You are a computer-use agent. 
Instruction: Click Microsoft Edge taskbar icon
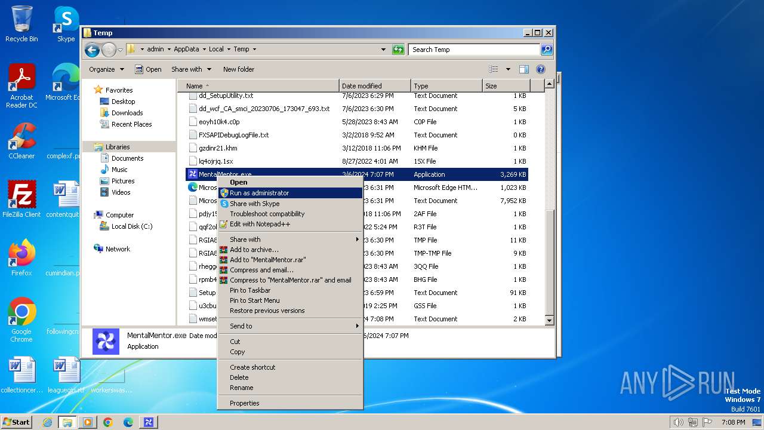pos(128,422)
